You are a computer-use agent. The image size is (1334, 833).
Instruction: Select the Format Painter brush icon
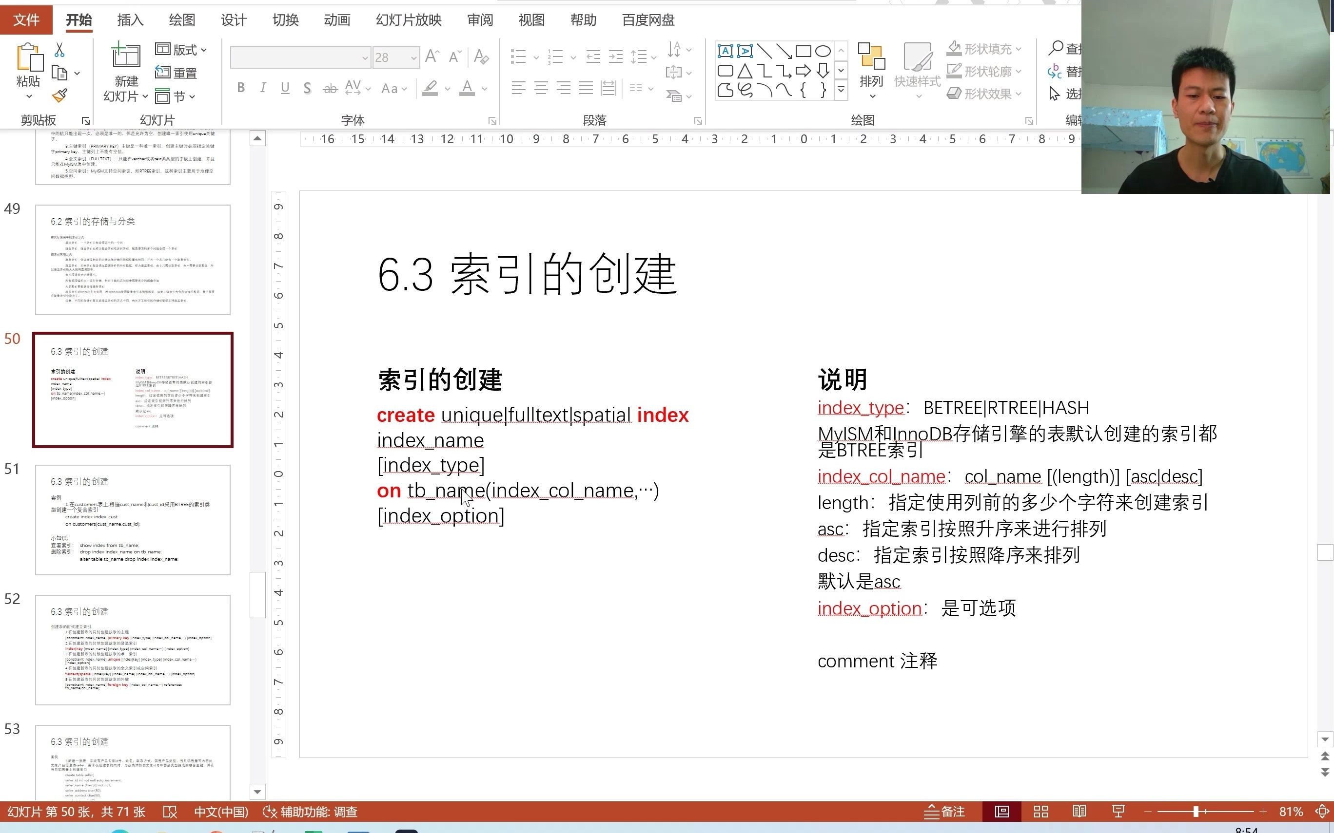click(59, 96)
